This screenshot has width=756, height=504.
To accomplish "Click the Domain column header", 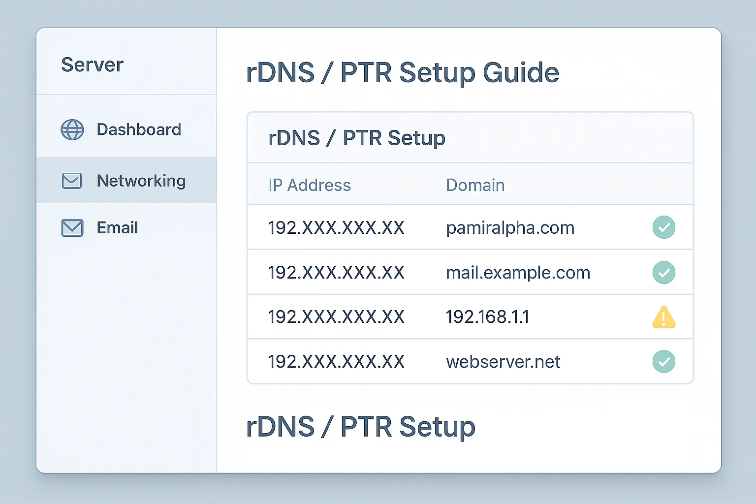I will [x=475, y=186].
